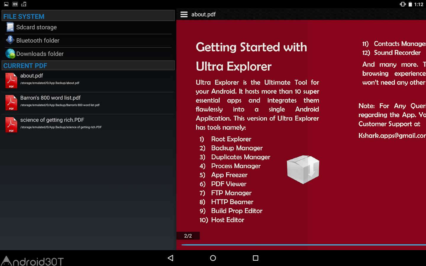Click 'PDF Viewer' in the tools list
This screenshot has width=426, height=266.
pos(229,184)
